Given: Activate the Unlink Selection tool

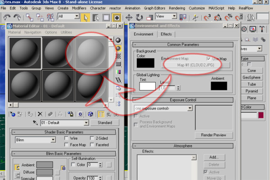Looking at the screenshot, I should point(40,17).
